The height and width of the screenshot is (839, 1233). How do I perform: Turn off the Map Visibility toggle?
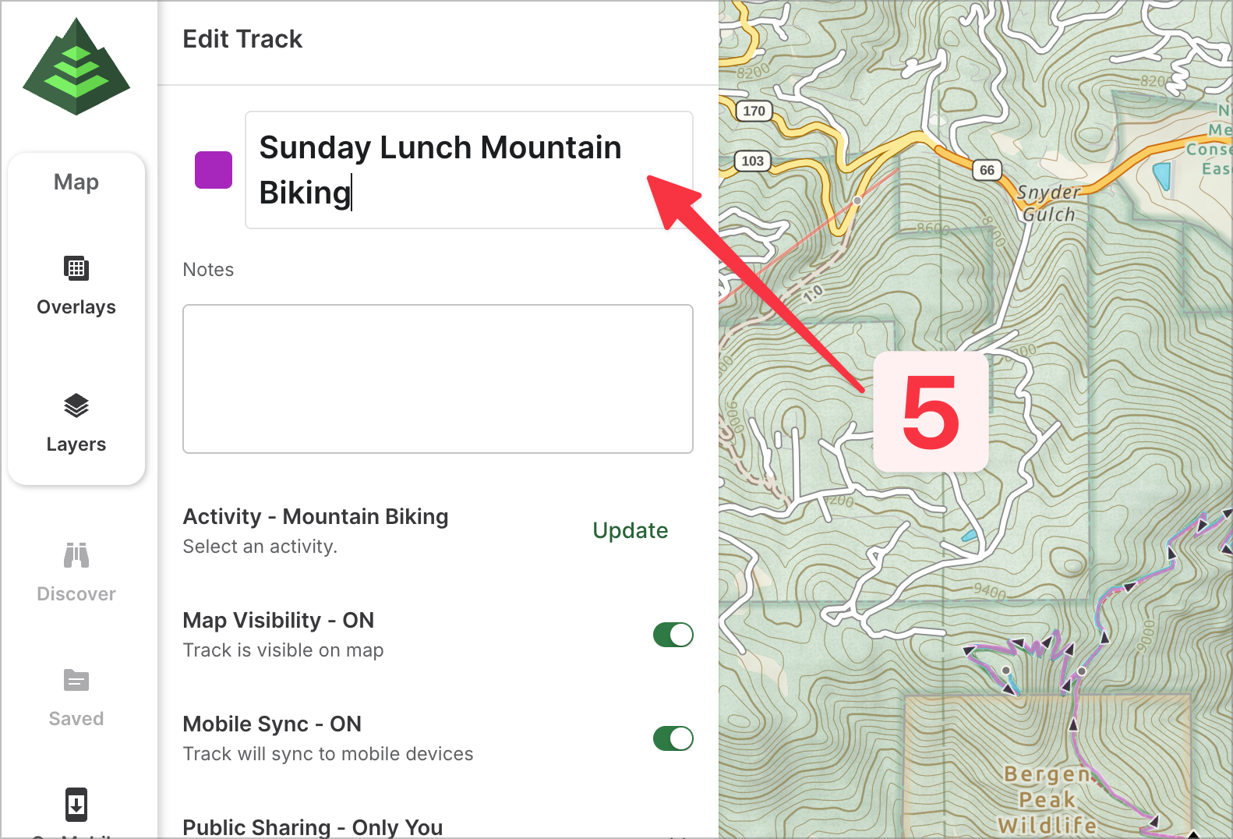point(673,635)
